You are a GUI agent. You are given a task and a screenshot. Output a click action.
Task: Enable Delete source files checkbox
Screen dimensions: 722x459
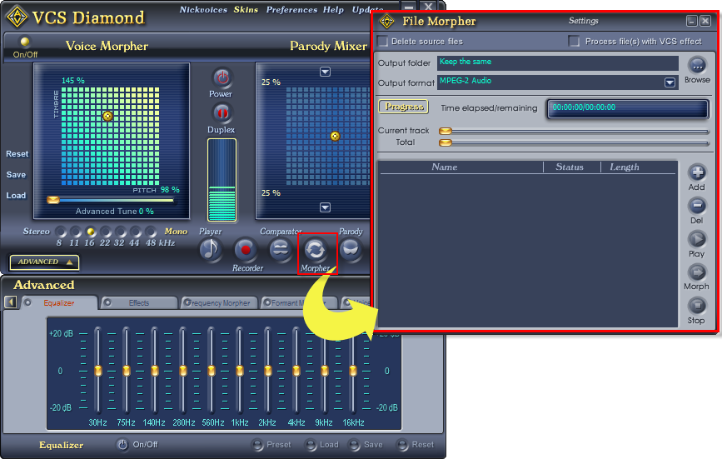382,42
